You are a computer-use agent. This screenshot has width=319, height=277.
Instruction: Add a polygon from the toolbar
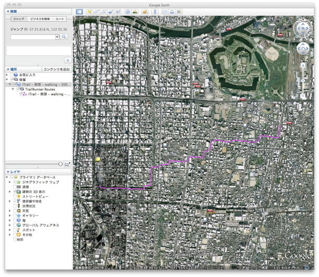(x=96, y=12)
